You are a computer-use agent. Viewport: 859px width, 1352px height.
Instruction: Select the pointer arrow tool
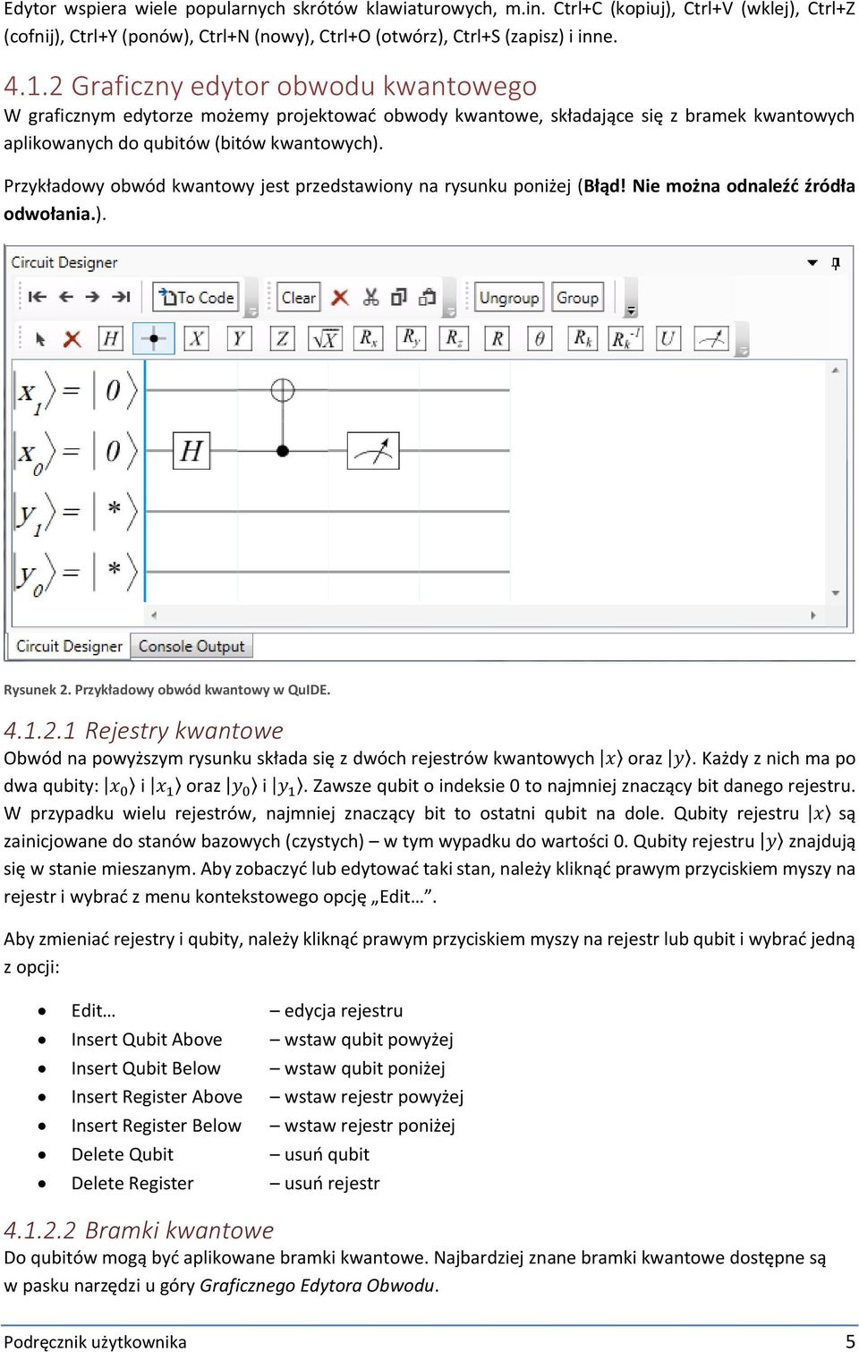39,339
